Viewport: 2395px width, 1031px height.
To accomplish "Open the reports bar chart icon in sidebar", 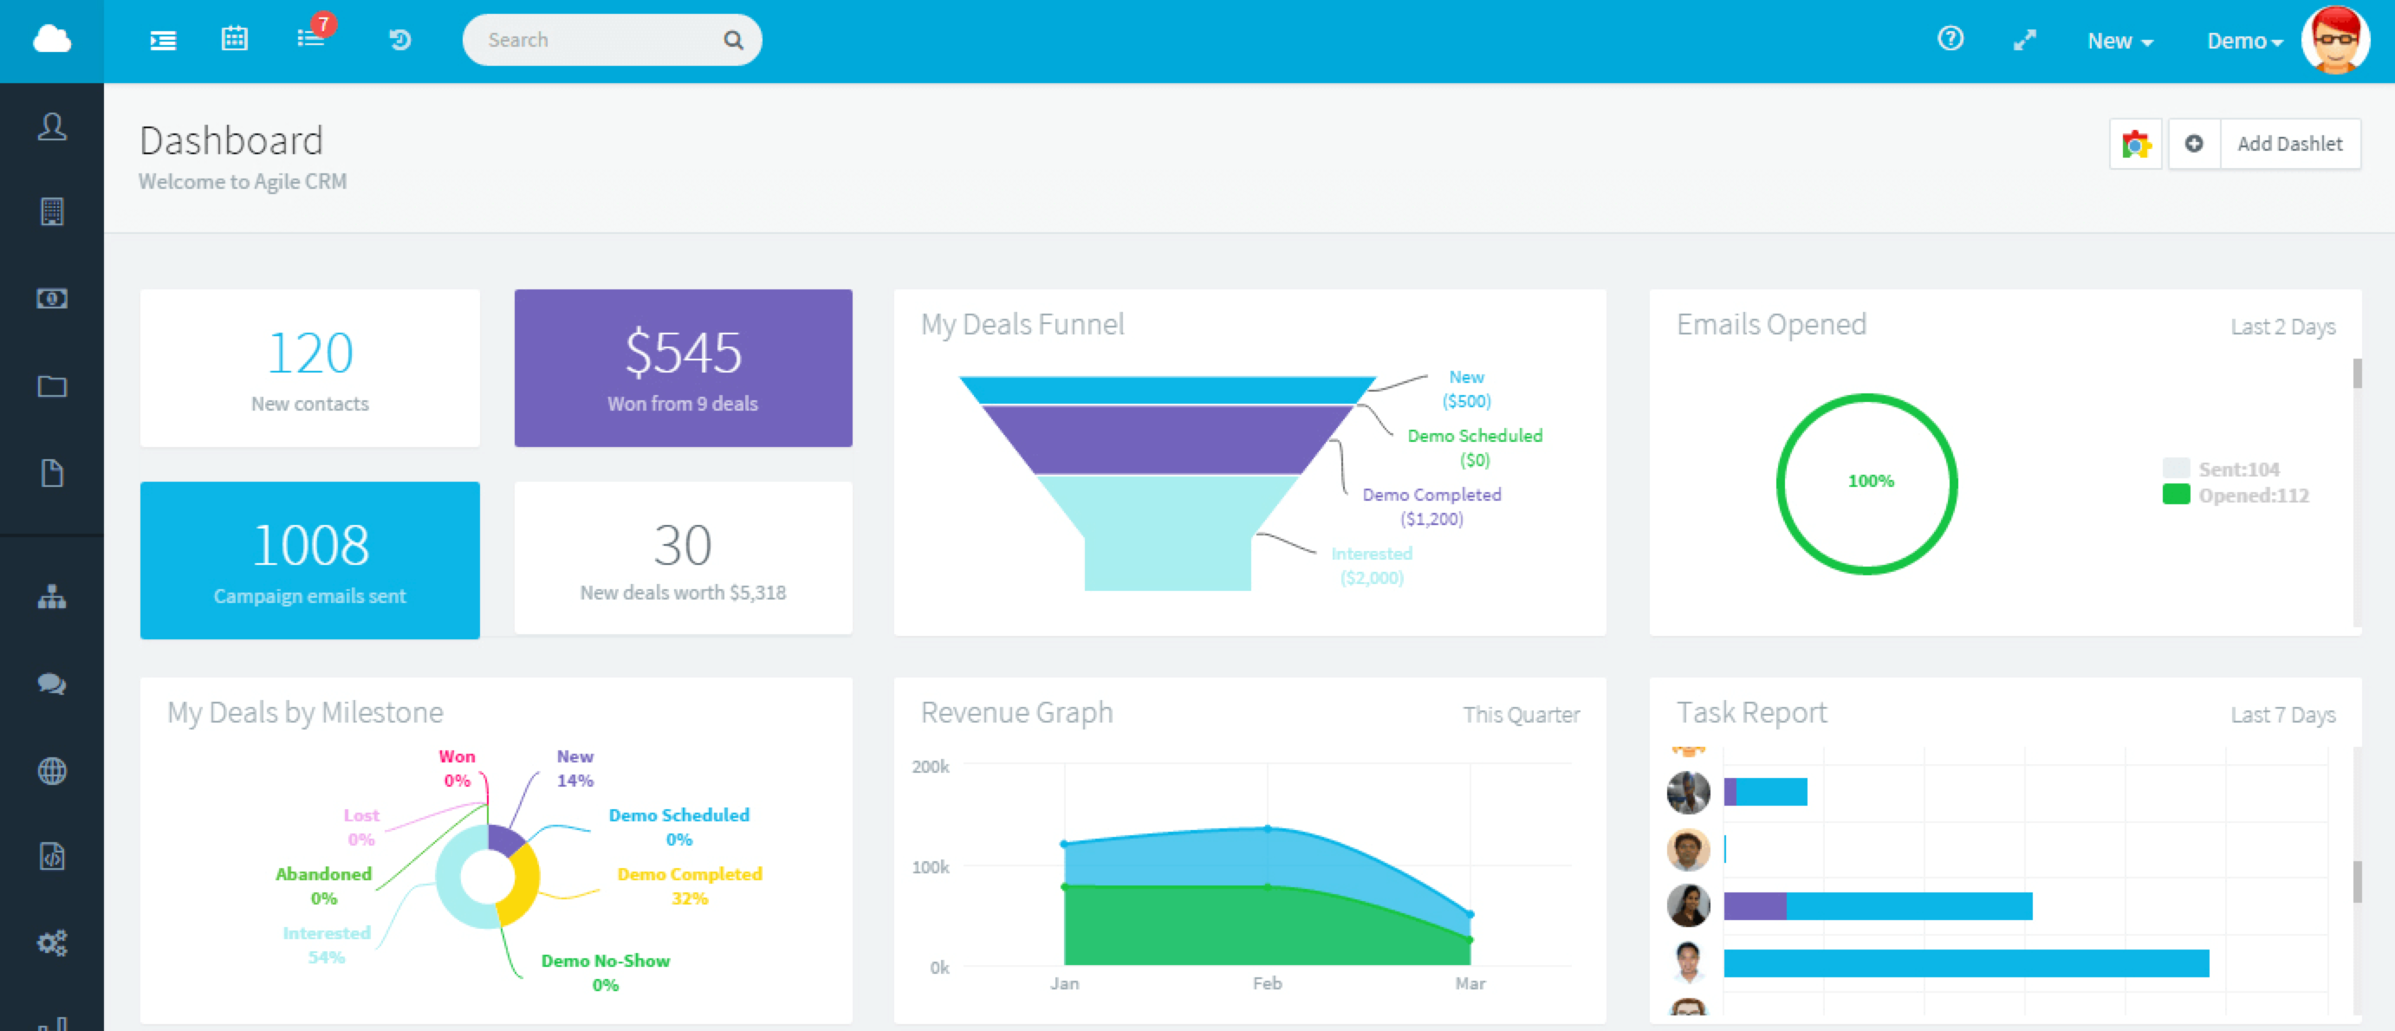I will tap(52, 1022).
